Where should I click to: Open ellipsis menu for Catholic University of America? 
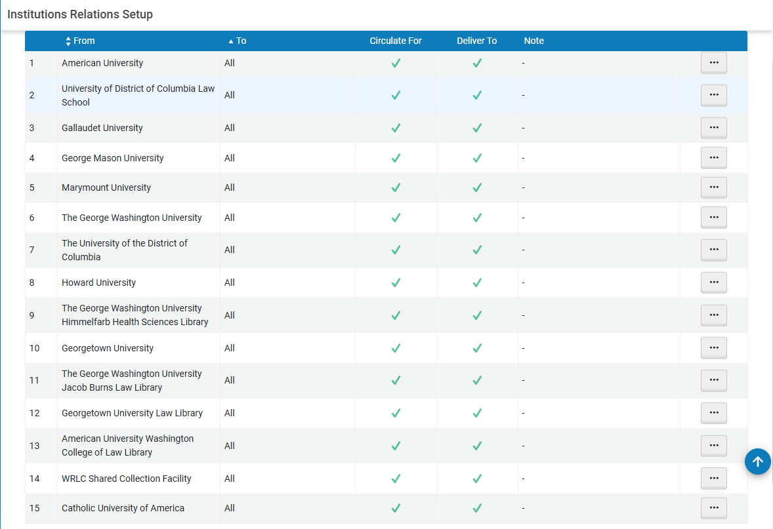(x=713, y=508)
